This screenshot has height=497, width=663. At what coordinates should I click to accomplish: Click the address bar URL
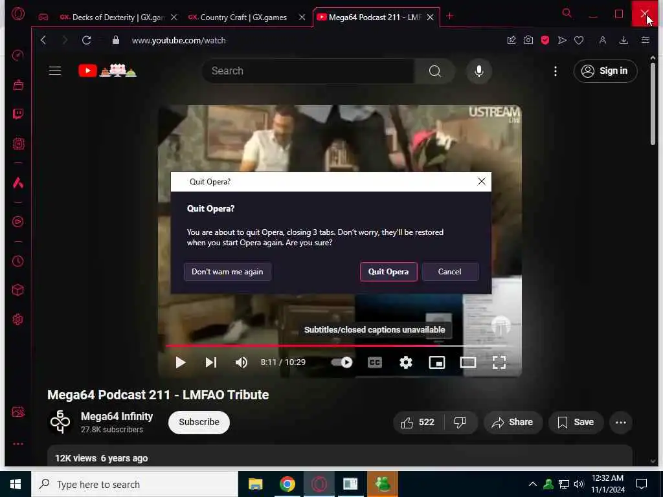pos(179,41)
